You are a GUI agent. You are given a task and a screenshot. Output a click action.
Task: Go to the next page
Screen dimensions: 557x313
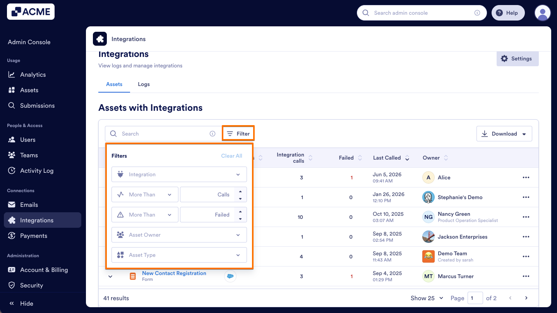[526, 298]
